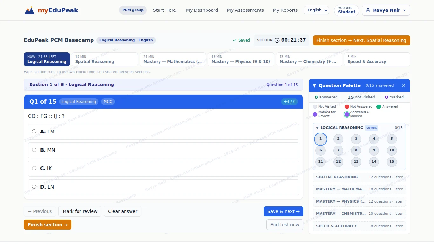Collapse the Logical Reasoning palette group
Image resolution: width=434 pixels, height=244 pixels.
tap(317, 128)
